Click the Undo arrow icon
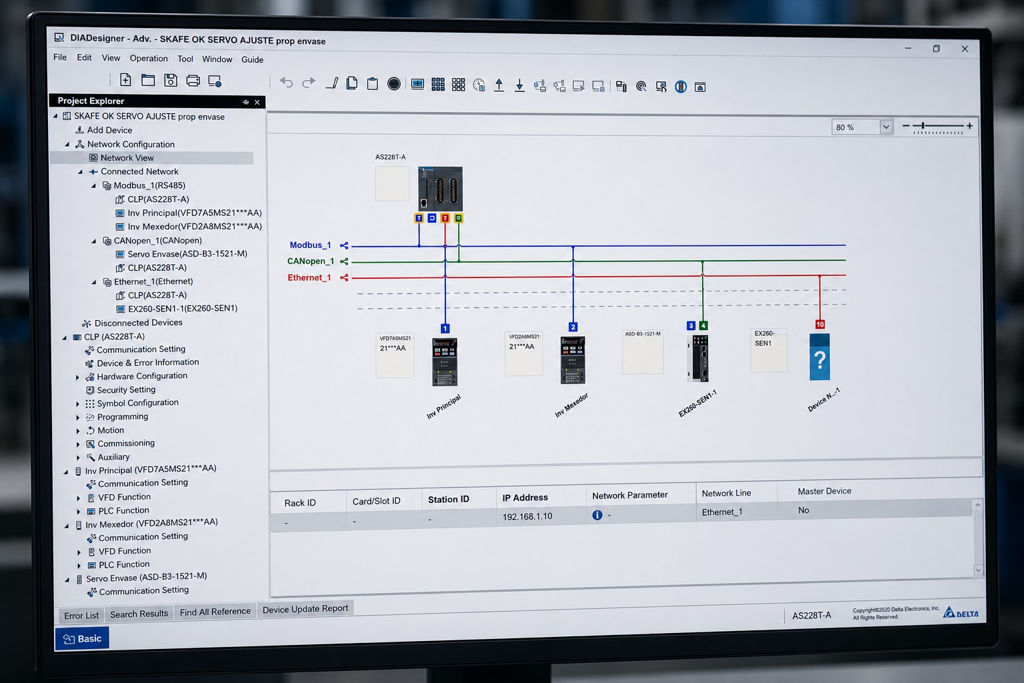This screenshot has width=1024, height=683. 287,82
